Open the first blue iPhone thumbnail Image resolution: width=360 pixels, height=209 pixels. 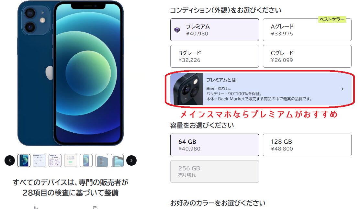(24, 160)
